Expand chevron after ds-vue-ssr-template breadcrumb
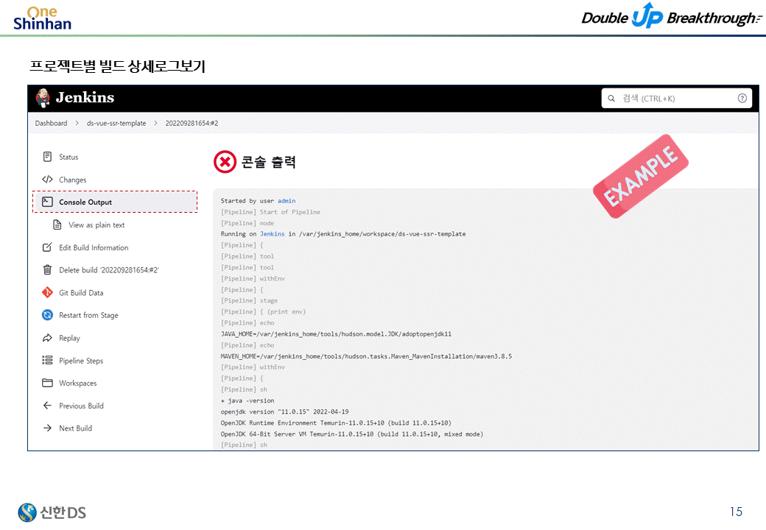This screenshot has height=530, width=766. point(155,123)
